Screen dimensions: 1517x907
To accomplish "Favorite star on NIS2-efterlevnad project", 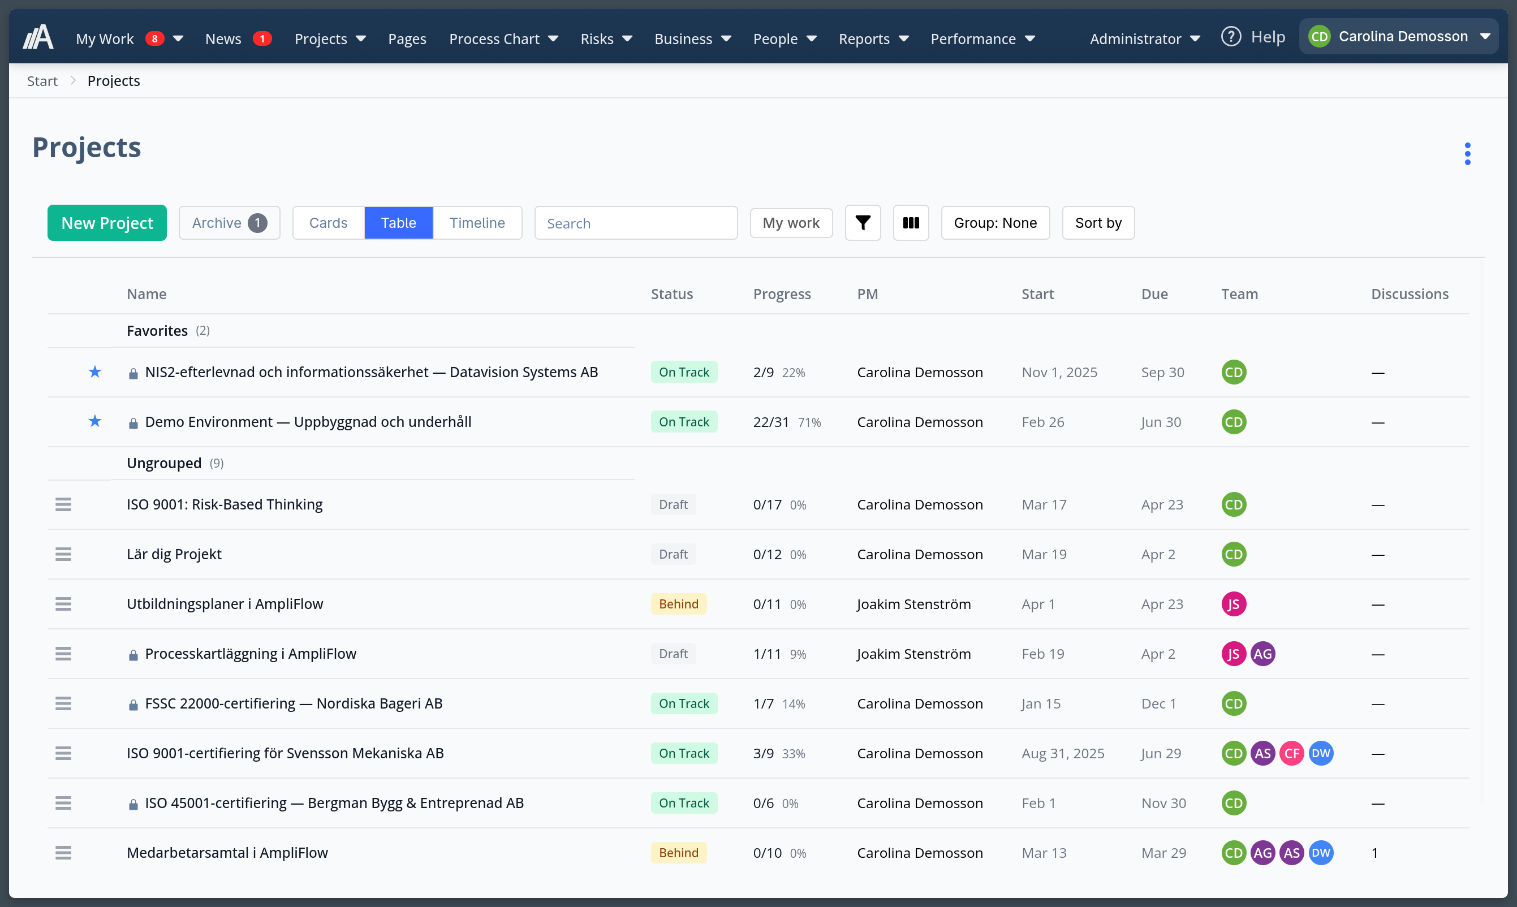I will (94, 372).
